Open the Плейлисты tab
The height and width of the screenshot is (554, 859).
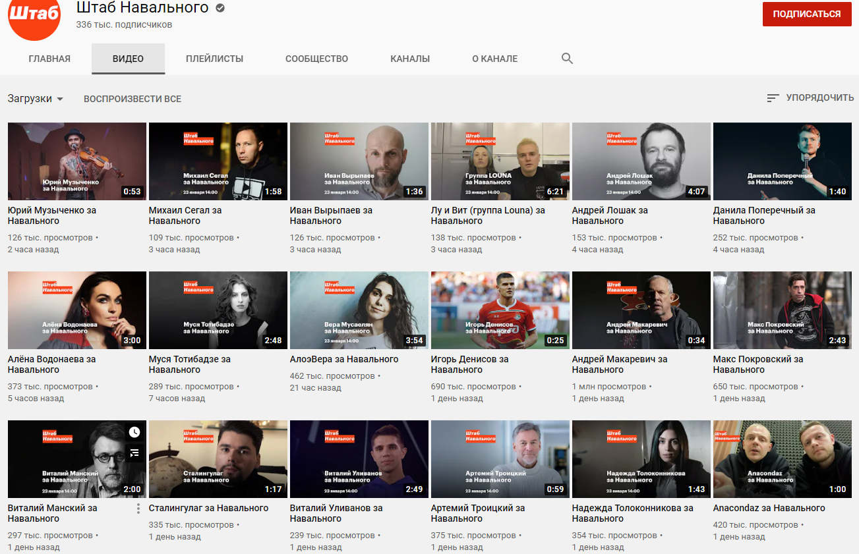[x=214, y=59]
